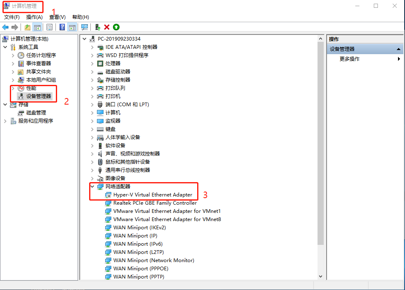
Task: Click the 任务计划程序 clock icon
Action: point(21,55)
